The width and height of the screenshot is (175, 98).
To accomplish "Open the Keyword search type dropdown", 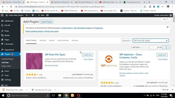I will (127, 41).
